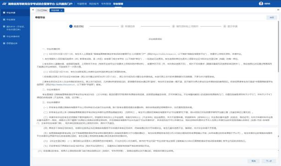The image size is (281, 166).
Task: Click the cancel button beside 下一步
Action: (x=253, y=161)
